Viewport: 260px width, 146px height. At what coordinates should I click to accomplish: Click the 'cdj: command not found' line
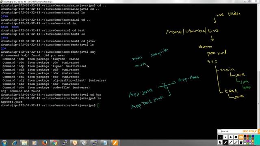pyautogui.click(x=20, y=91)
